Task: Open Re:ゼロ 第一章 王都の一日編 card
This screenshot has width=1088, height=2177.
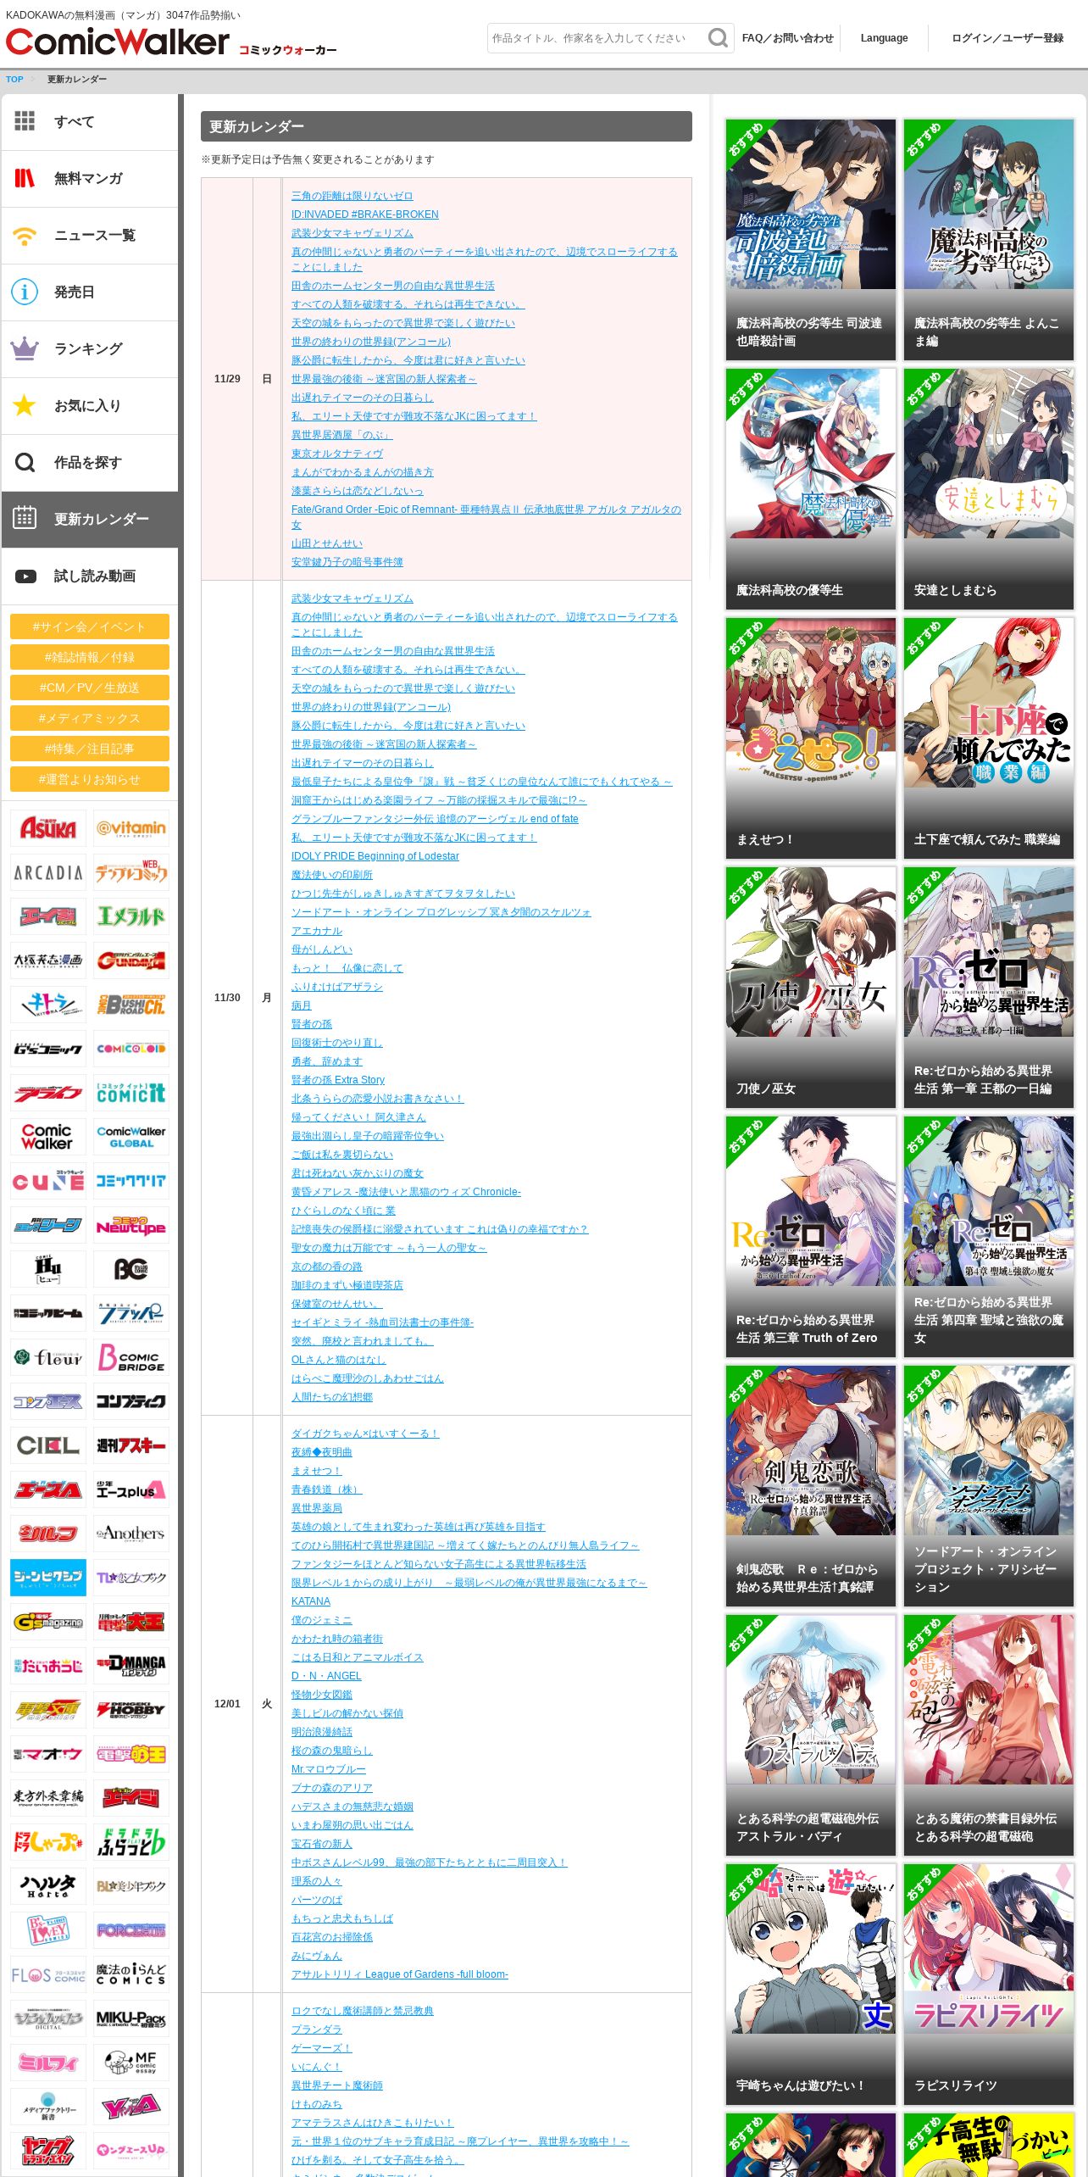Action: tap(988, 988)
